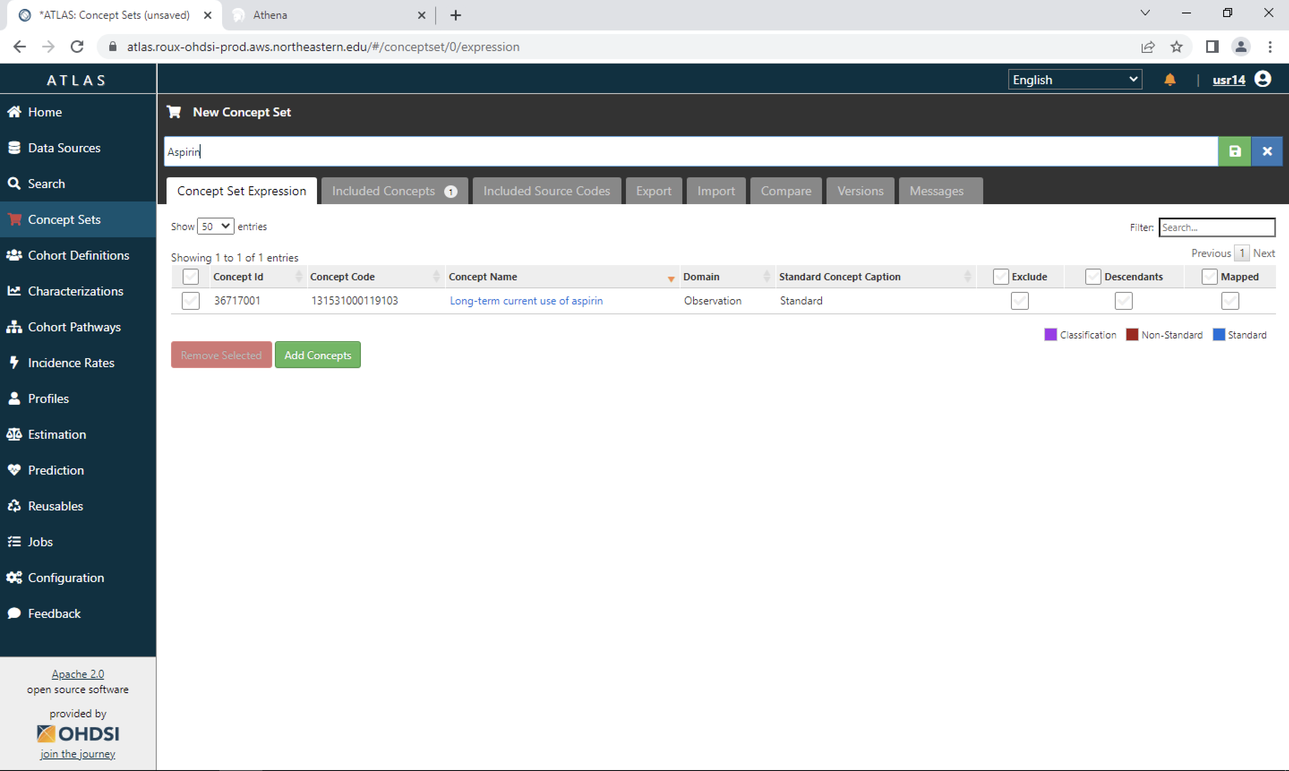Open Reusables from the sidebar
Viewport: 1289px width, 771px height.
point(55,506)
